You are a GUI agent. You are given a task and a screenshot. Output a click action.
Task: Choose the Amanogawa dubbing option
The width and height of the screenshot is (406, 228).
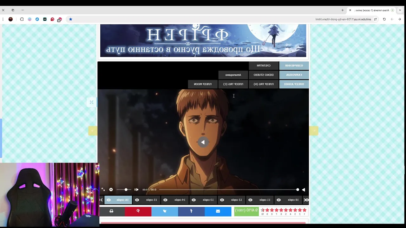(233, 75)
